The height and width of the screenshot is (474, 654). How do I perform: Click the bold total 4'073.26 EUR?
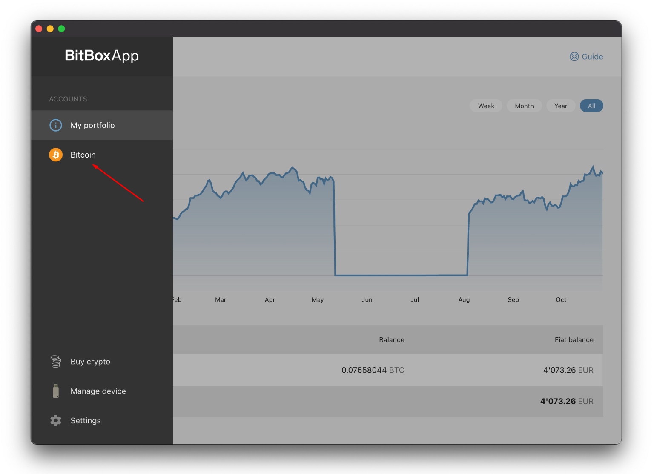567,401
